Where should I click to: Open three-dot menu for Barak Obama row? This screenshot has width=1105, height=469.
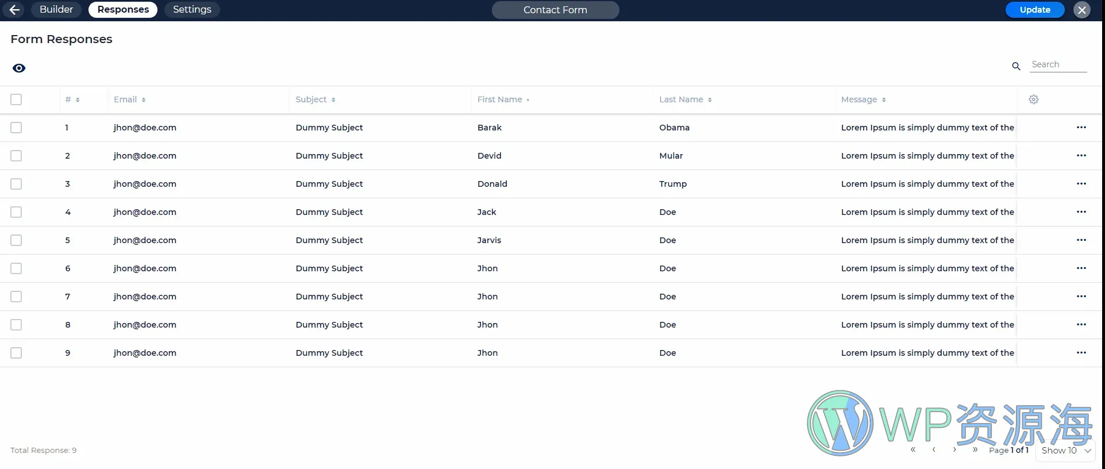click(x=1081, y=128)
